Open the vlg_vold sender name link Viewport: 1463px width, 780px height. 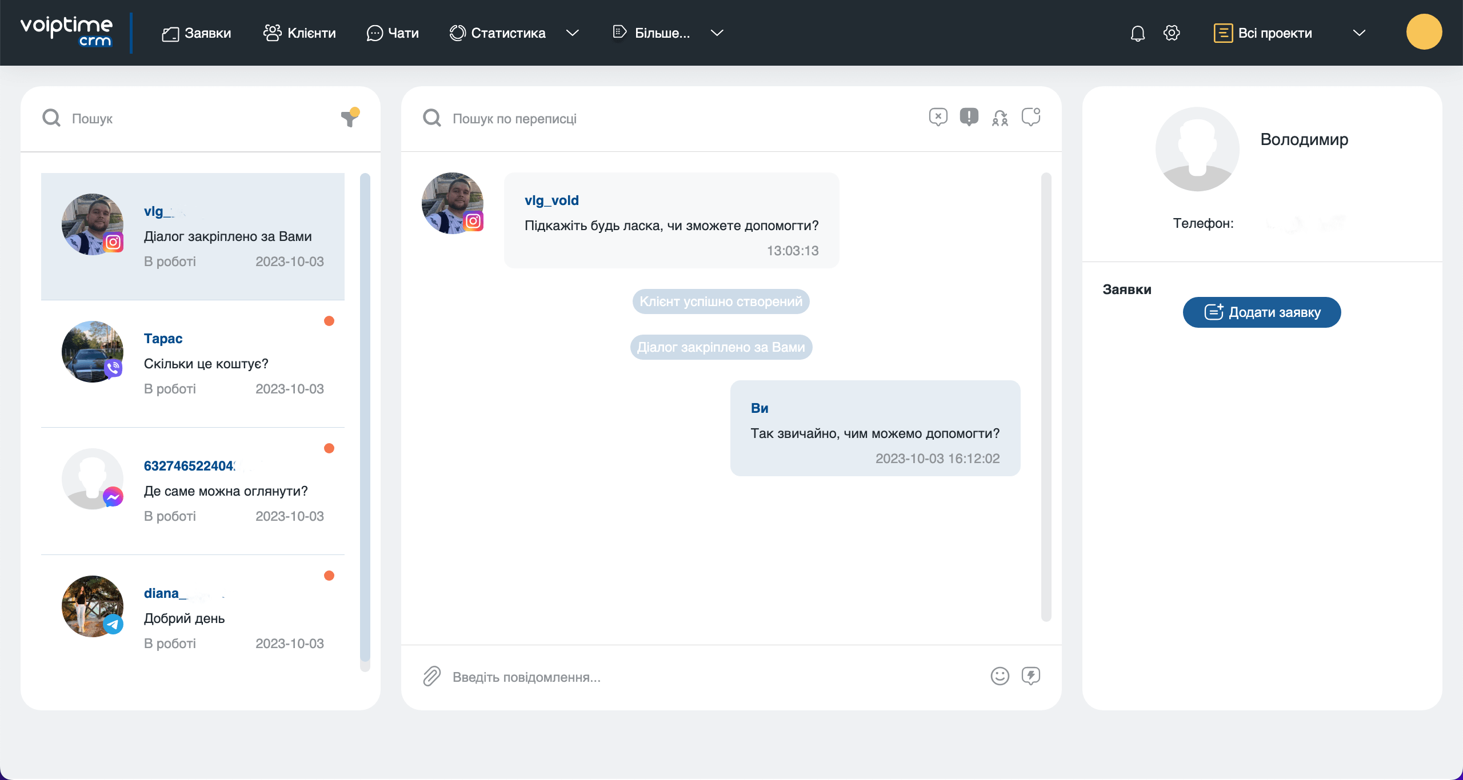[x=551, y=200]
